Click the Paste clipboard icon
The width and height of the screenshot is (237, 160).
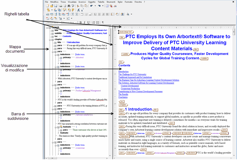click(x=86, y=6)
